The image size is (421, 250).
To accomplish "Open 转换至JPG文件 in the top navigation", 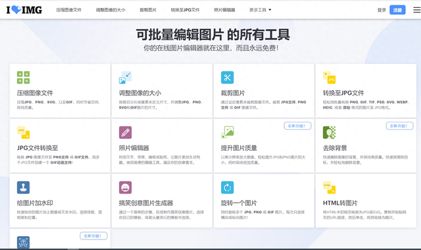I will pyautogui.click(x=186, y=10).
